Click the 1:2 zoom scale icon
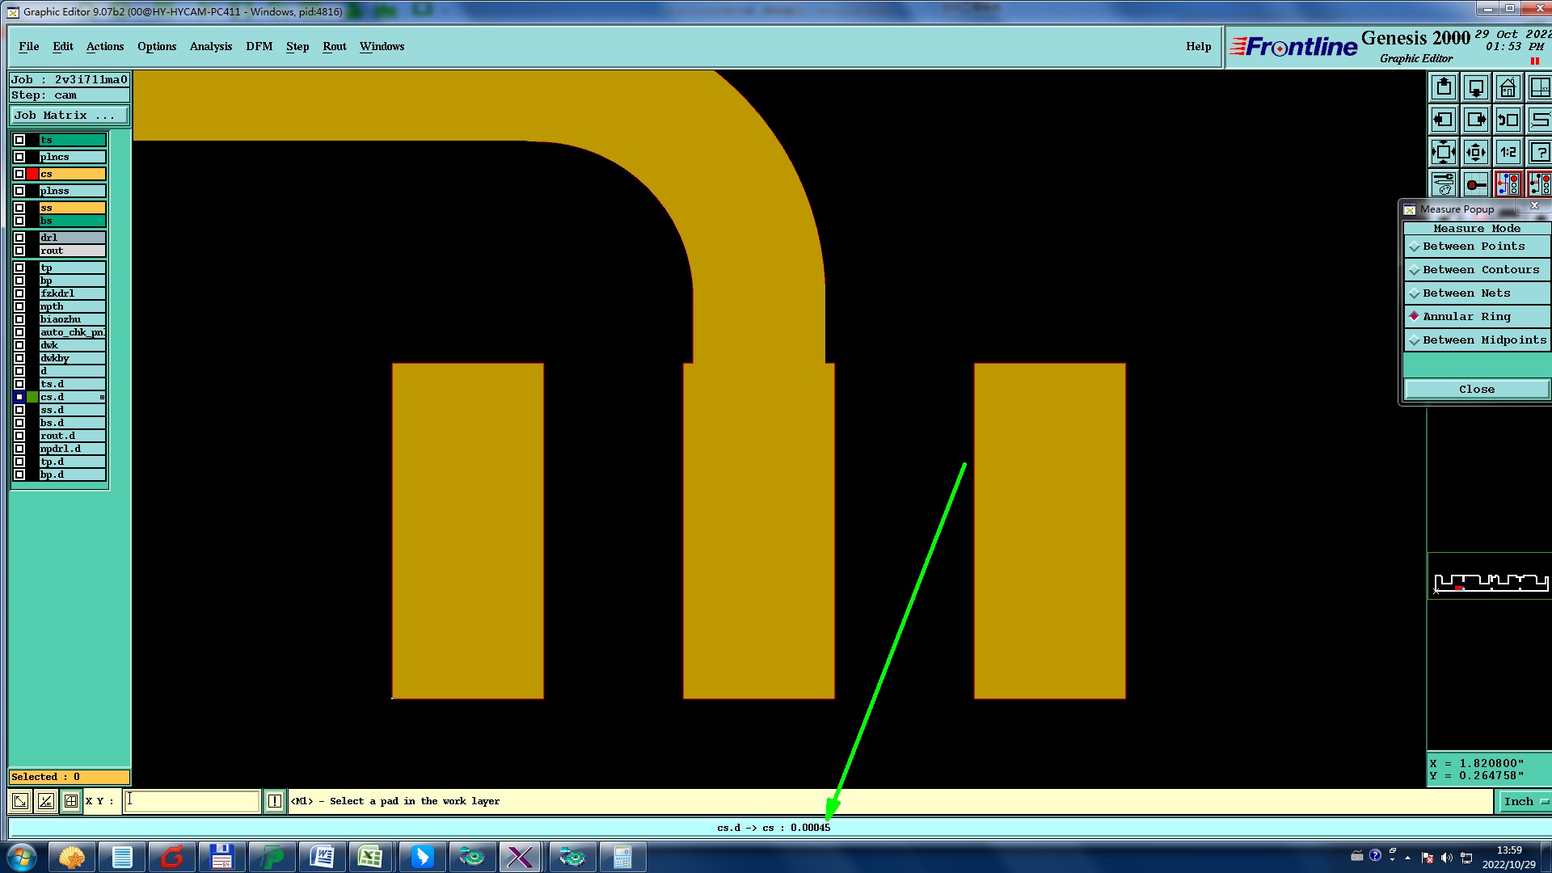The image size is (1552, 873). (1508, 152)
